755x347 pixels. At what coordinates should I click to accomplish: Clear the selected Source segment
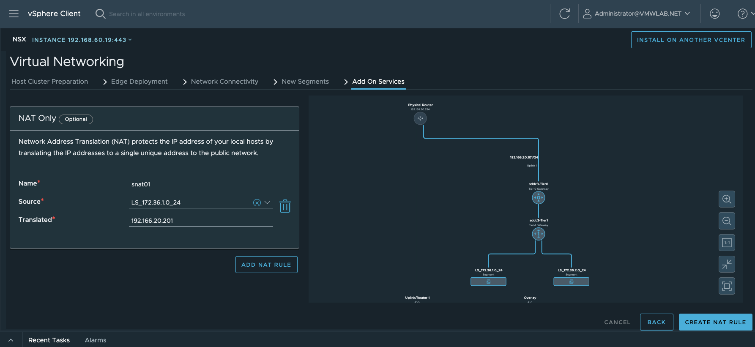tap(257, 203)
